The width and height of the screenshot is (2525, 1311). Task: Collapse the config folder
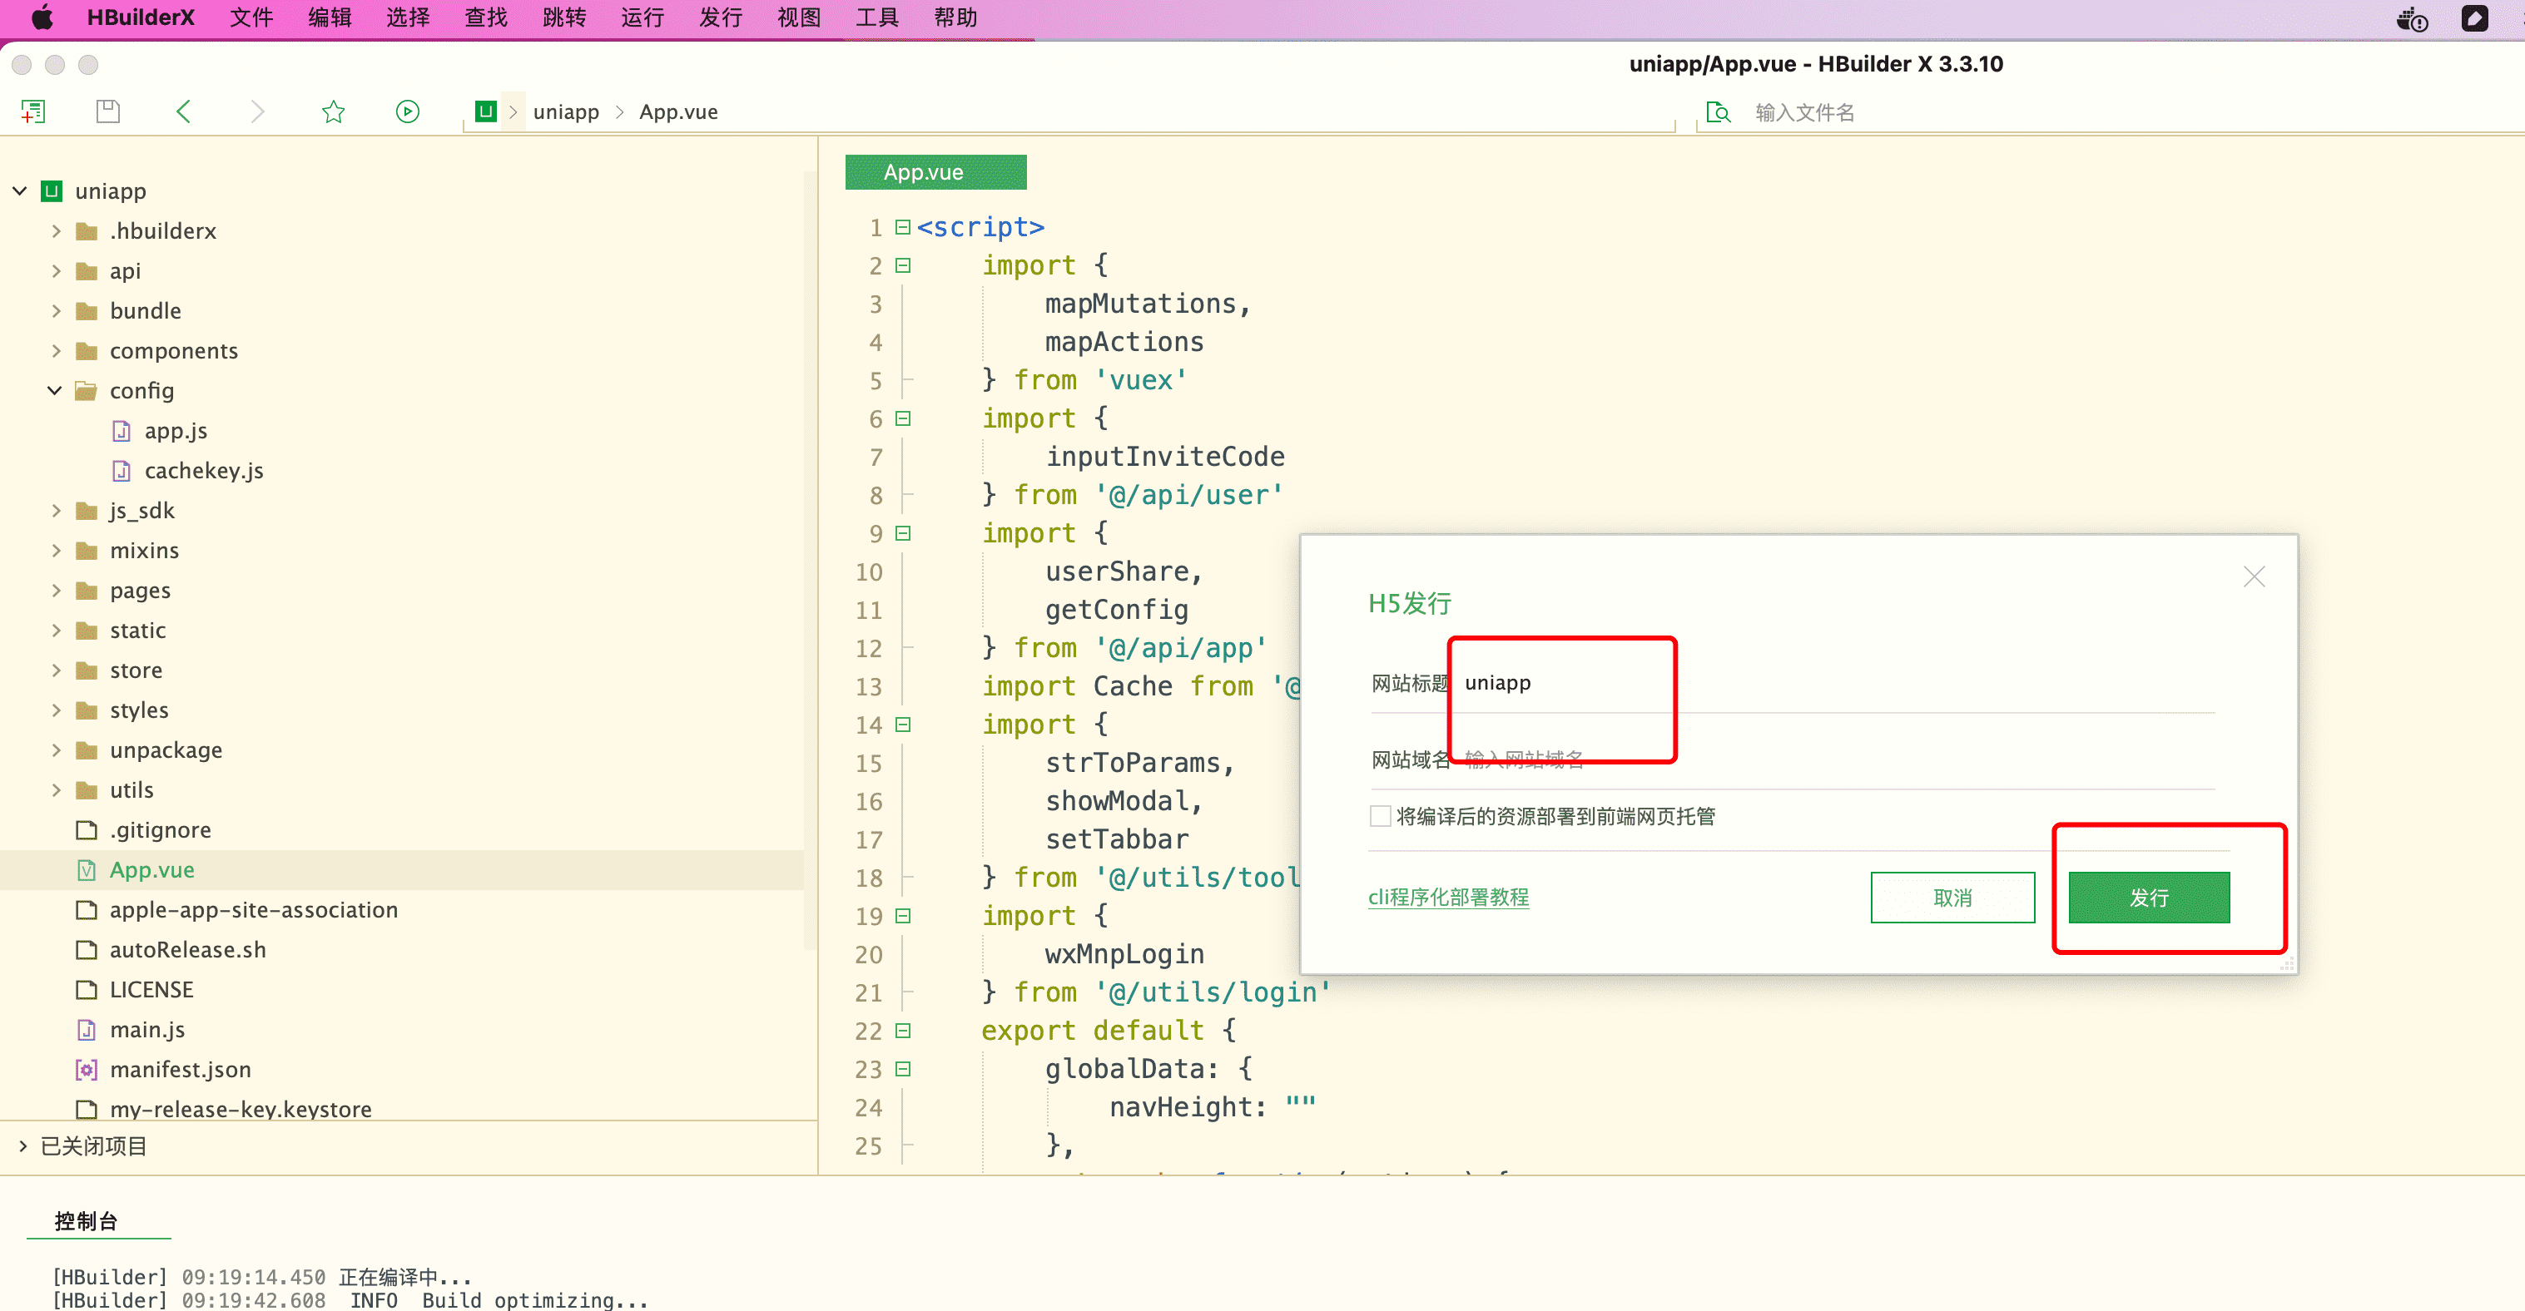55,391
